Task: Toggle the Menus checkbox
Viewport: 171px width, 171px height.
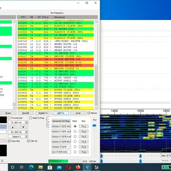Action: [x=92, y=113]
